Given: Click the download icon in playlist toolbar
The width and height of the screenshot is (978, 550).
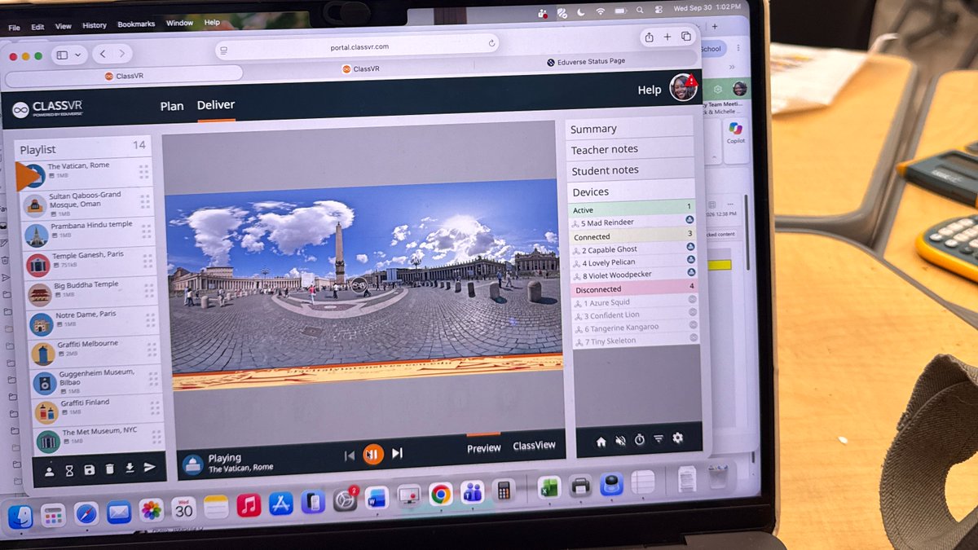Looking at the screenshot, I should (x=130, y=469).
